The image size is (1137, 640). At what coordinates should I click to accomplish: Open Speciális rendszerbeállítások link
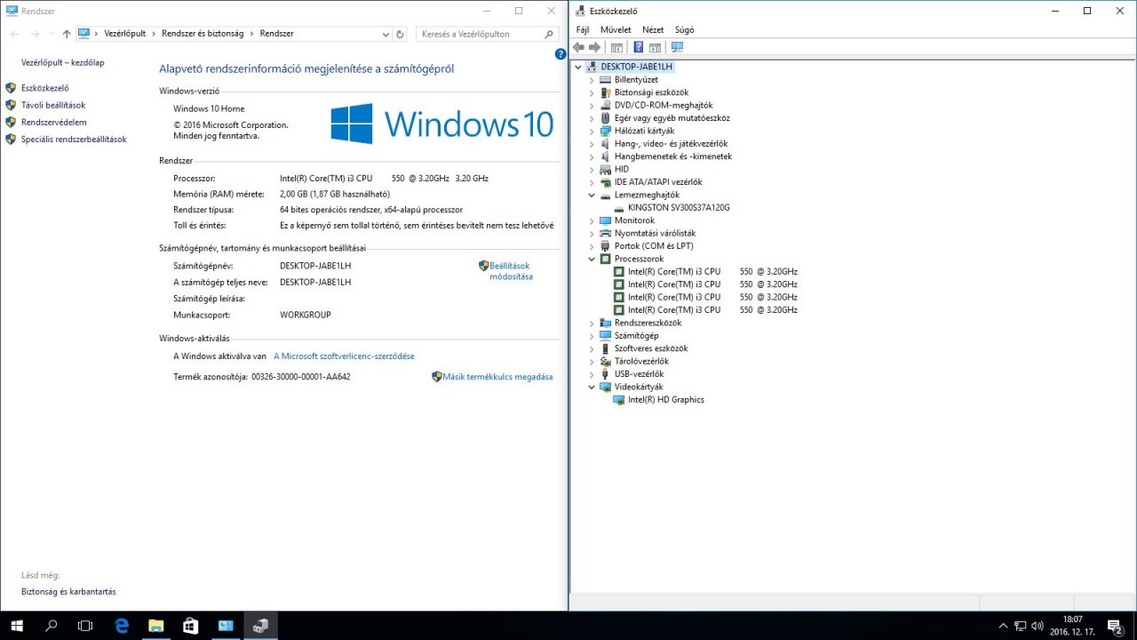74,140
